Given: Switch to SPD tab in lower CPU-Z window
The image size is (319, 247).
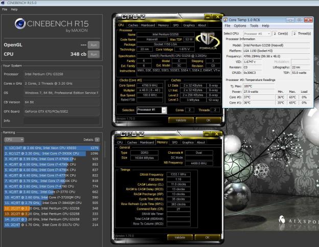Looking at the screenshot, I should [x=175, y=142].
